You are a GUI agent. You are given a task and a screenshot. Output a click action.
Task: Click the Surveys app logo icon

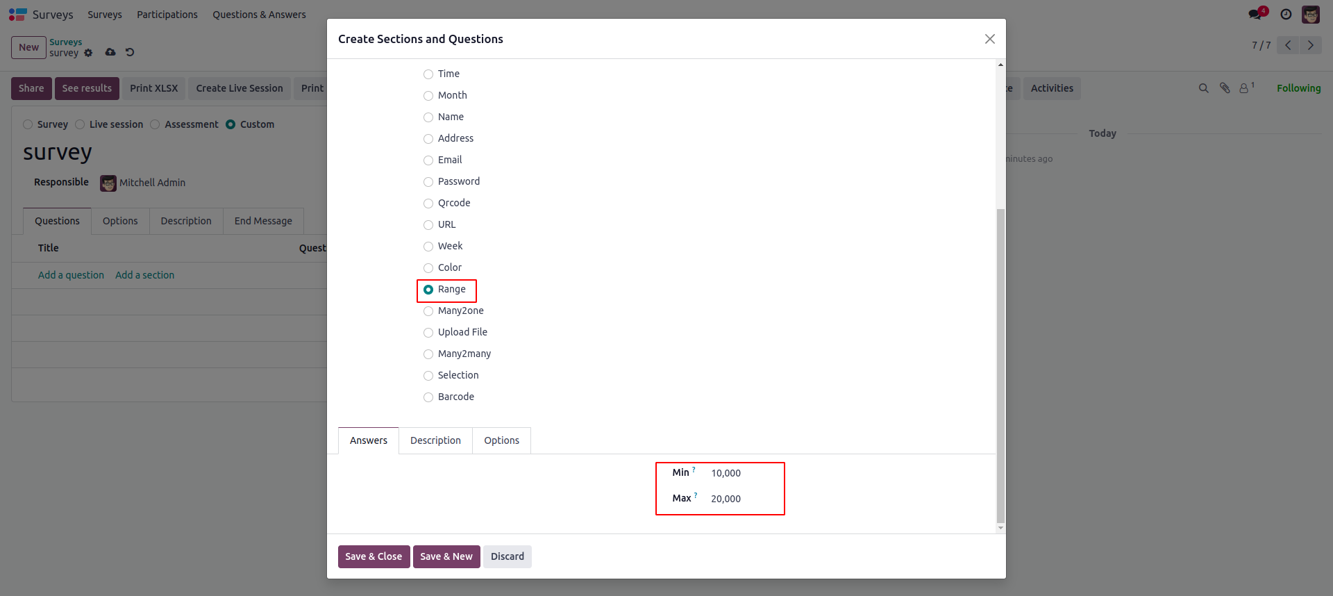point(17,15)
